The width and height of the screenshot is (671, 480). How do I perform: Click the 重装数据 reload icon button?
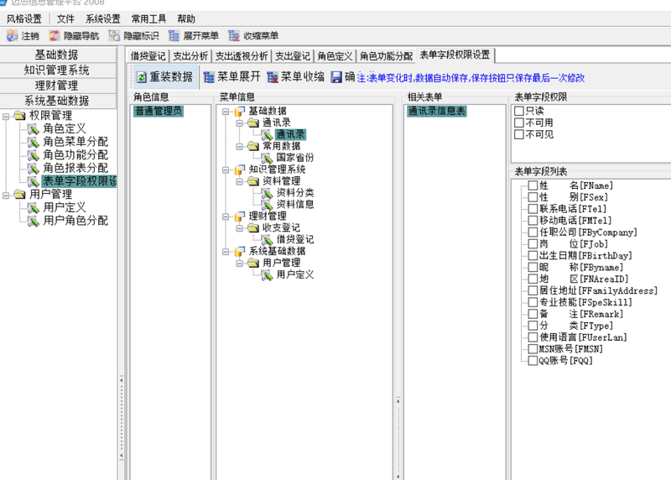[x=142, y=77]
